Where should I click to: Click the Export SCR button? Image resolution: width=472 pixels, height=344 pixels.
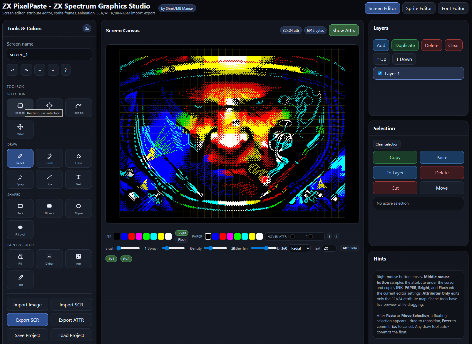[x=27, y=320]
